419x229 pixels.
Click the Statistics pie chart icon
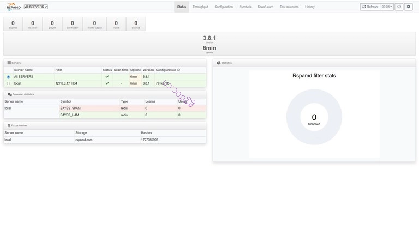tap(219, 63)
